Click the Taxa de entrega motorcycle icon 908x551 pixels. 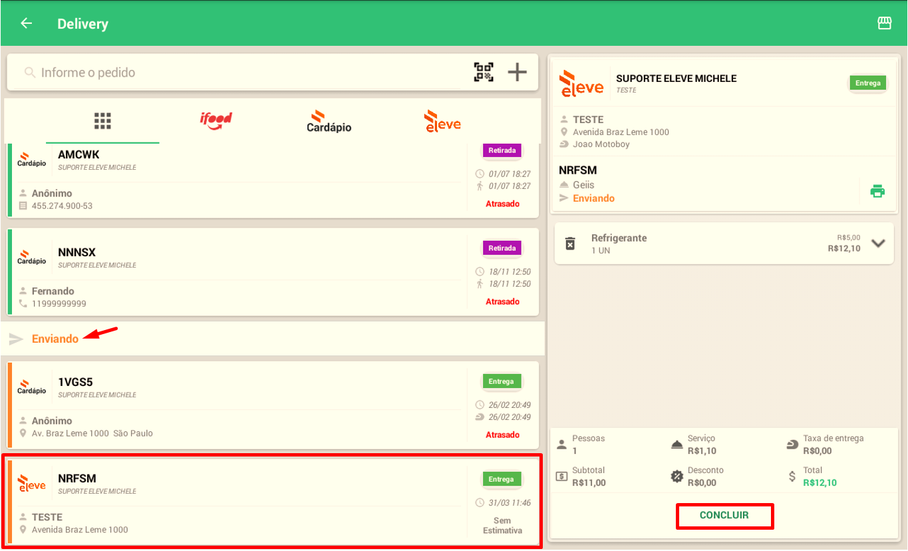click(792, 445)
